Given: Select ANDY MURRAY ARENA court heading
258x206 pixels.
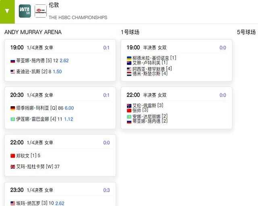Looking at the screenshot, I should coord(33,32).
